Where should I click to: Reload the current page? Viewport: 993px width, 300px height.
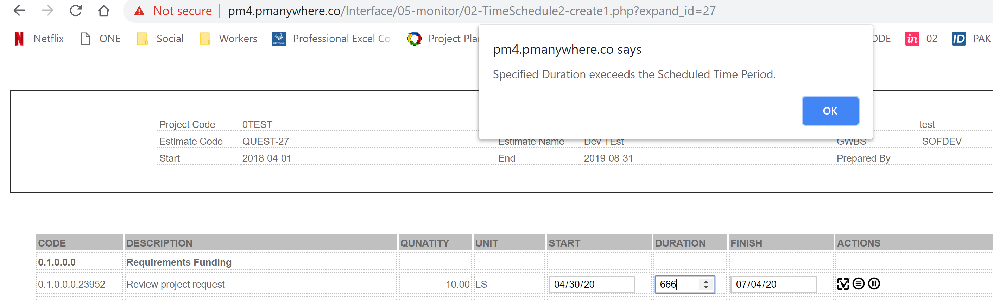[76, 11]
